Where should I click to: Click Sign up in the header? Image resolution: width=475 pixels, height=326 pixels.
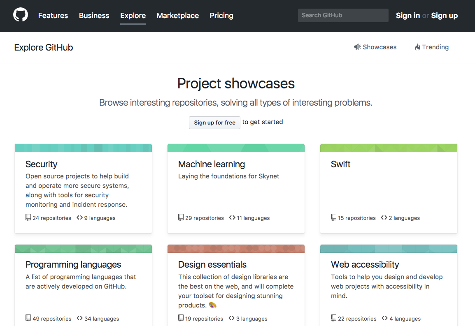click(x=445, y=16)
